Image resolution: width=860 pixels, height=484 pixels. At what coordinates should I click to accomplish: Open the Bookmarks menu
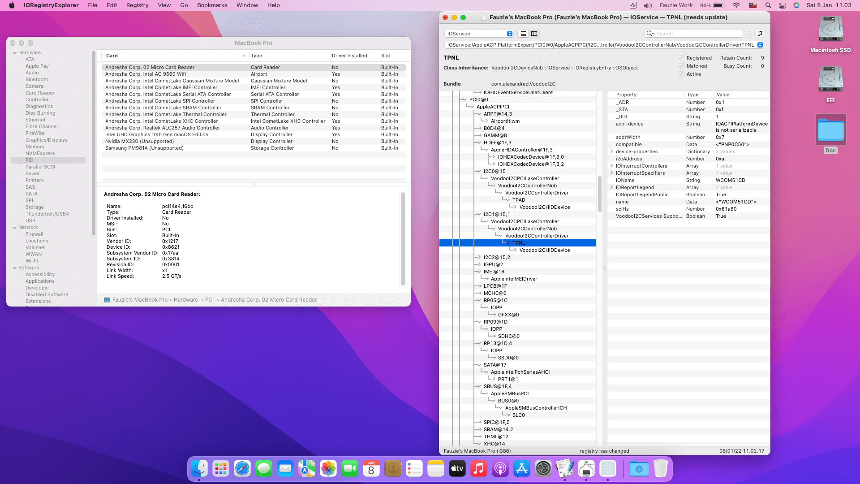tap(212, 5)
